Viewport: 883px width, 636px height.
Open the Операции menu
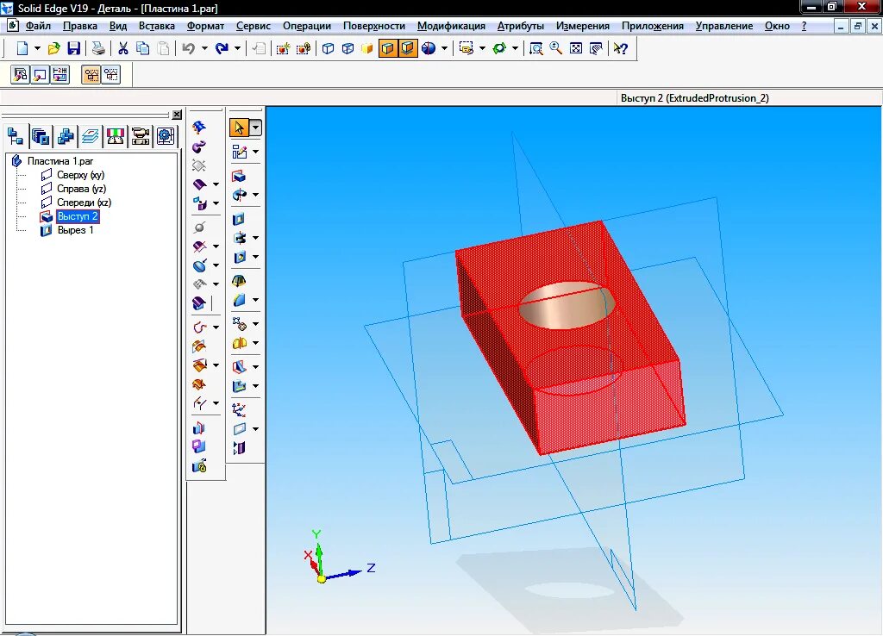(307, 26)
